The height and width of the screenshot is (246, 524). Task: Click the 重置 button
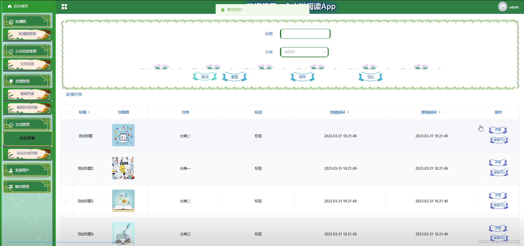[x=235, y=77]
